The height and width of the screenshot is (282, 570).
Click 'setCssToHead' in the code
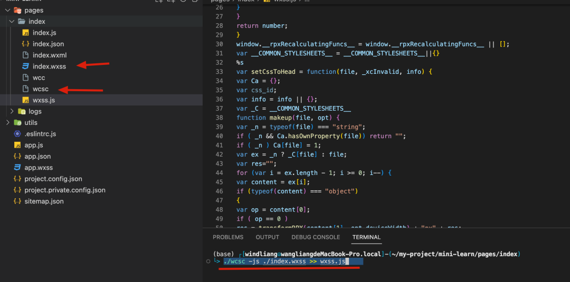pyautogui.click(x=274, y=72)
